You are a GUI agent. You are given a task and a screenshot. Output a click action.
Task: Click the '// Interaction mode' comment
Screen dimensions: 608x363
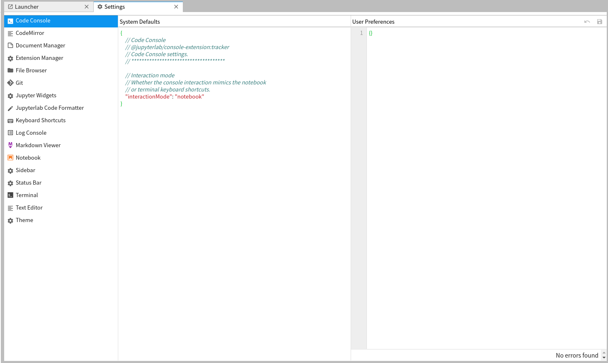click(150, 76)
